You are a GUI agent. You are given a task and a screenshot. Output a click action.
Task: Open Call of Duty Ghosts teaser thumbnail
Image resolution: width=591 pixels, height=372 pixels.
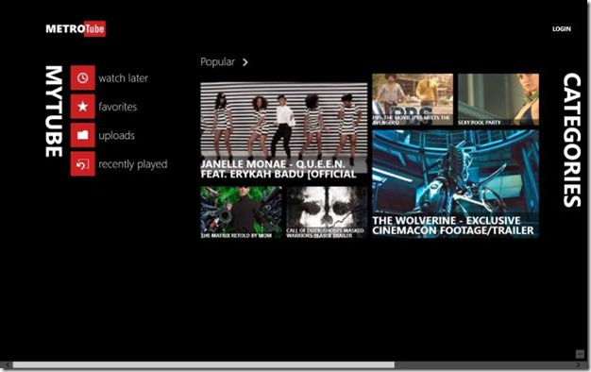pyautogui.click(x=327, y=212)
